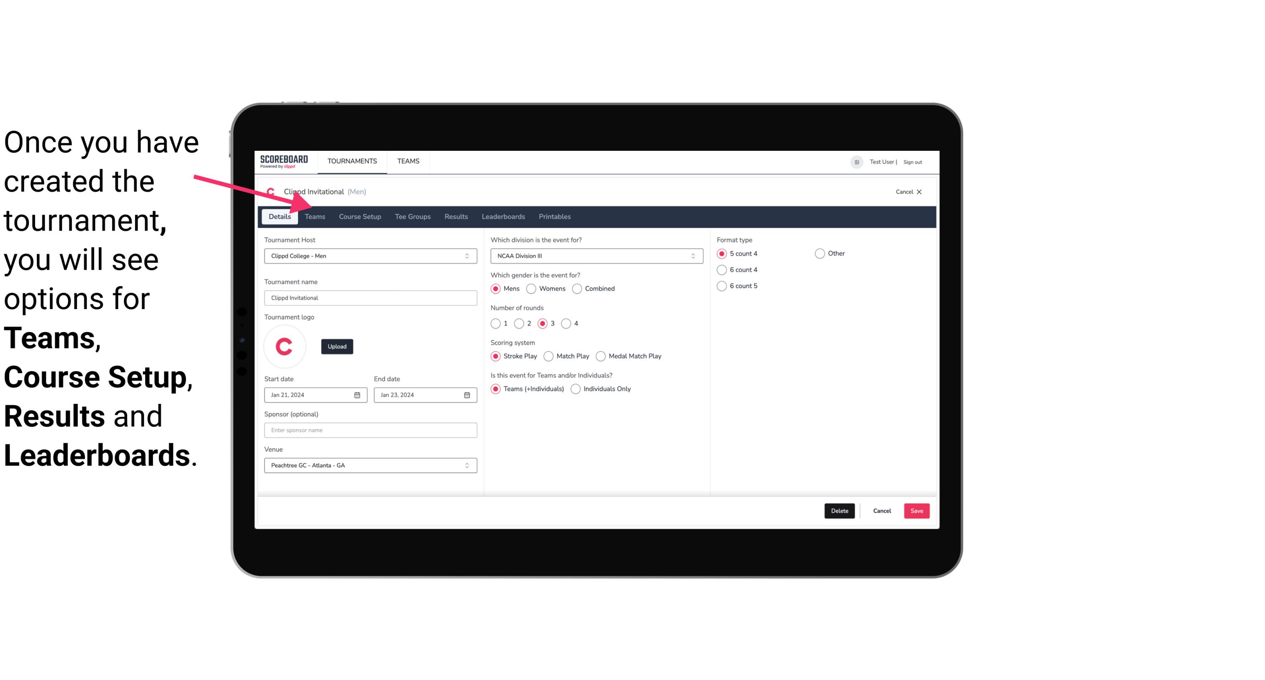Select Womens gender radio button
The image size is (1265, 680).
pos(531,288)
